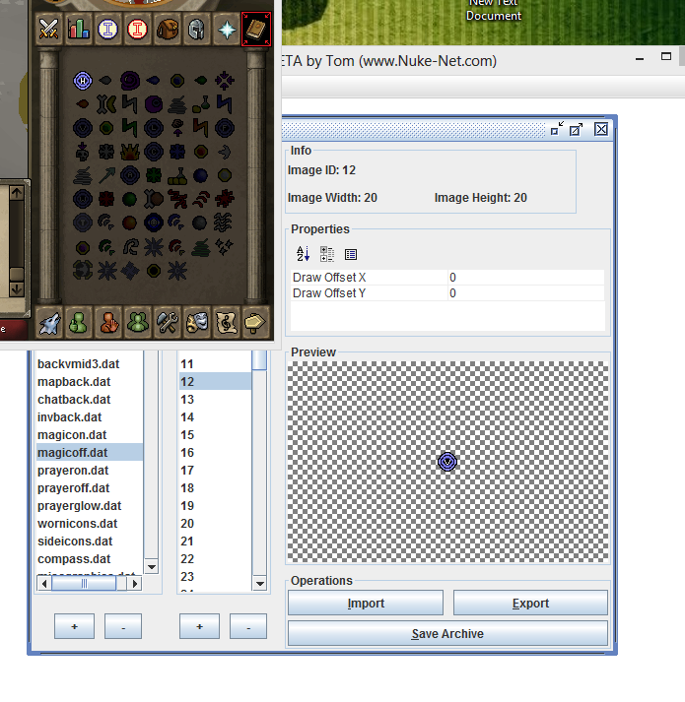Add a file with the left plus button
This screenshot has height=702, width=685.
[75, 626]
